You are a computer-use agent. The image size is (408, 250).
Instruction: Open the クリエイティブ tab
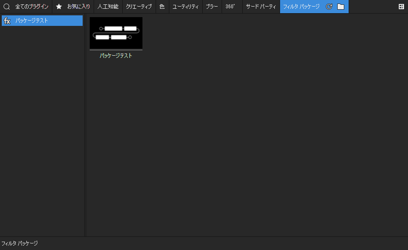139,7
